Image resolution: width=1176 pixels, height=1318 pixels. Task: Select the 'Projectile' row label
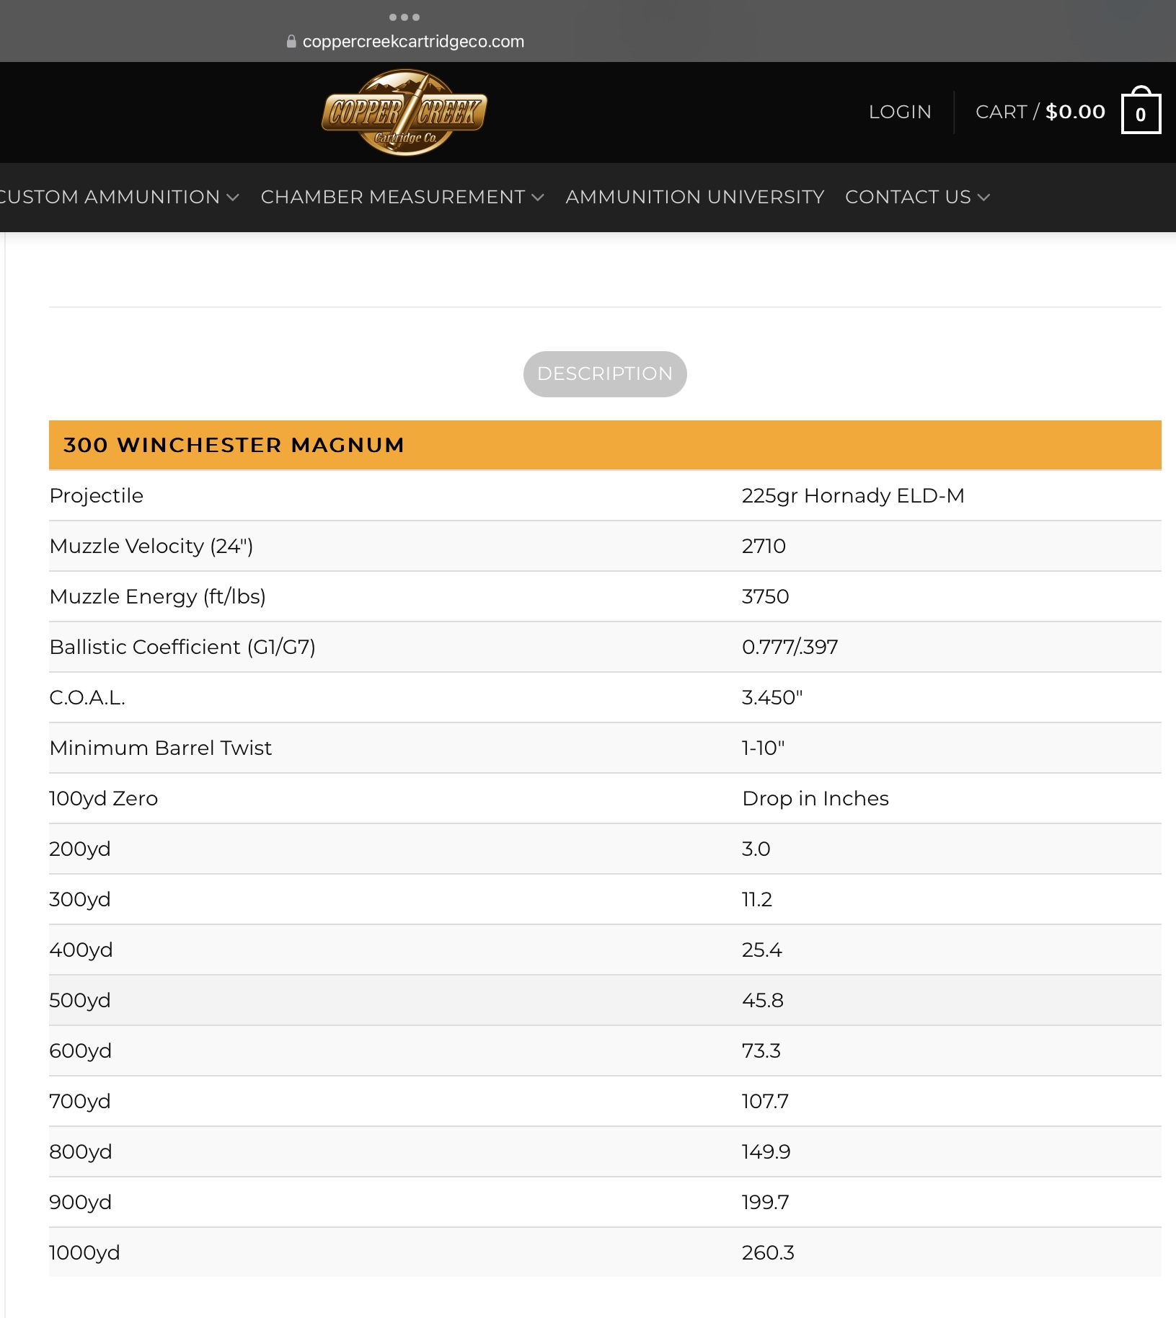pyautogui.click(x=97, y=496)
